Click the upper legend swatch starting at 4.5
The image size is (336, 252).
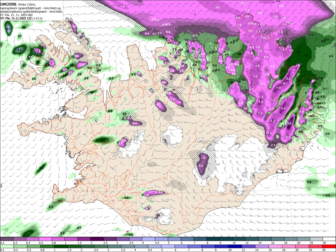point(161,239)
